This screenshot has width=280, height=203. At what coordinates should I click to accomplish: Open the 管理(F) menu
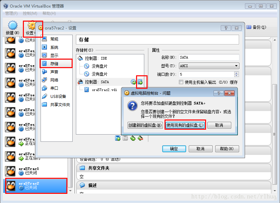(11, 13)
